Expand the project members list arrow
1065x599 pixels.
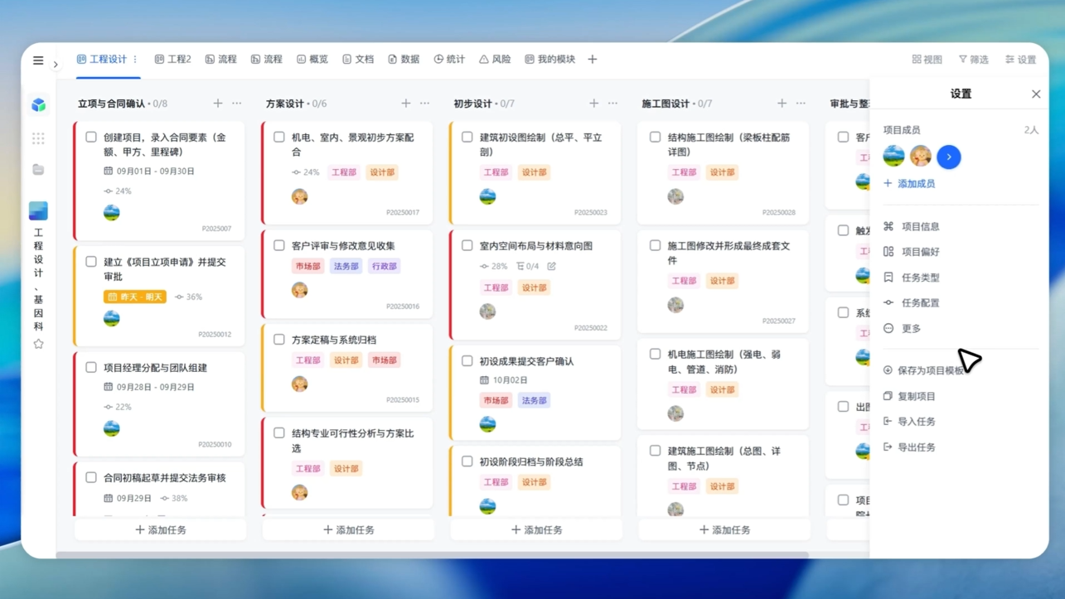(x=949, y=157)
